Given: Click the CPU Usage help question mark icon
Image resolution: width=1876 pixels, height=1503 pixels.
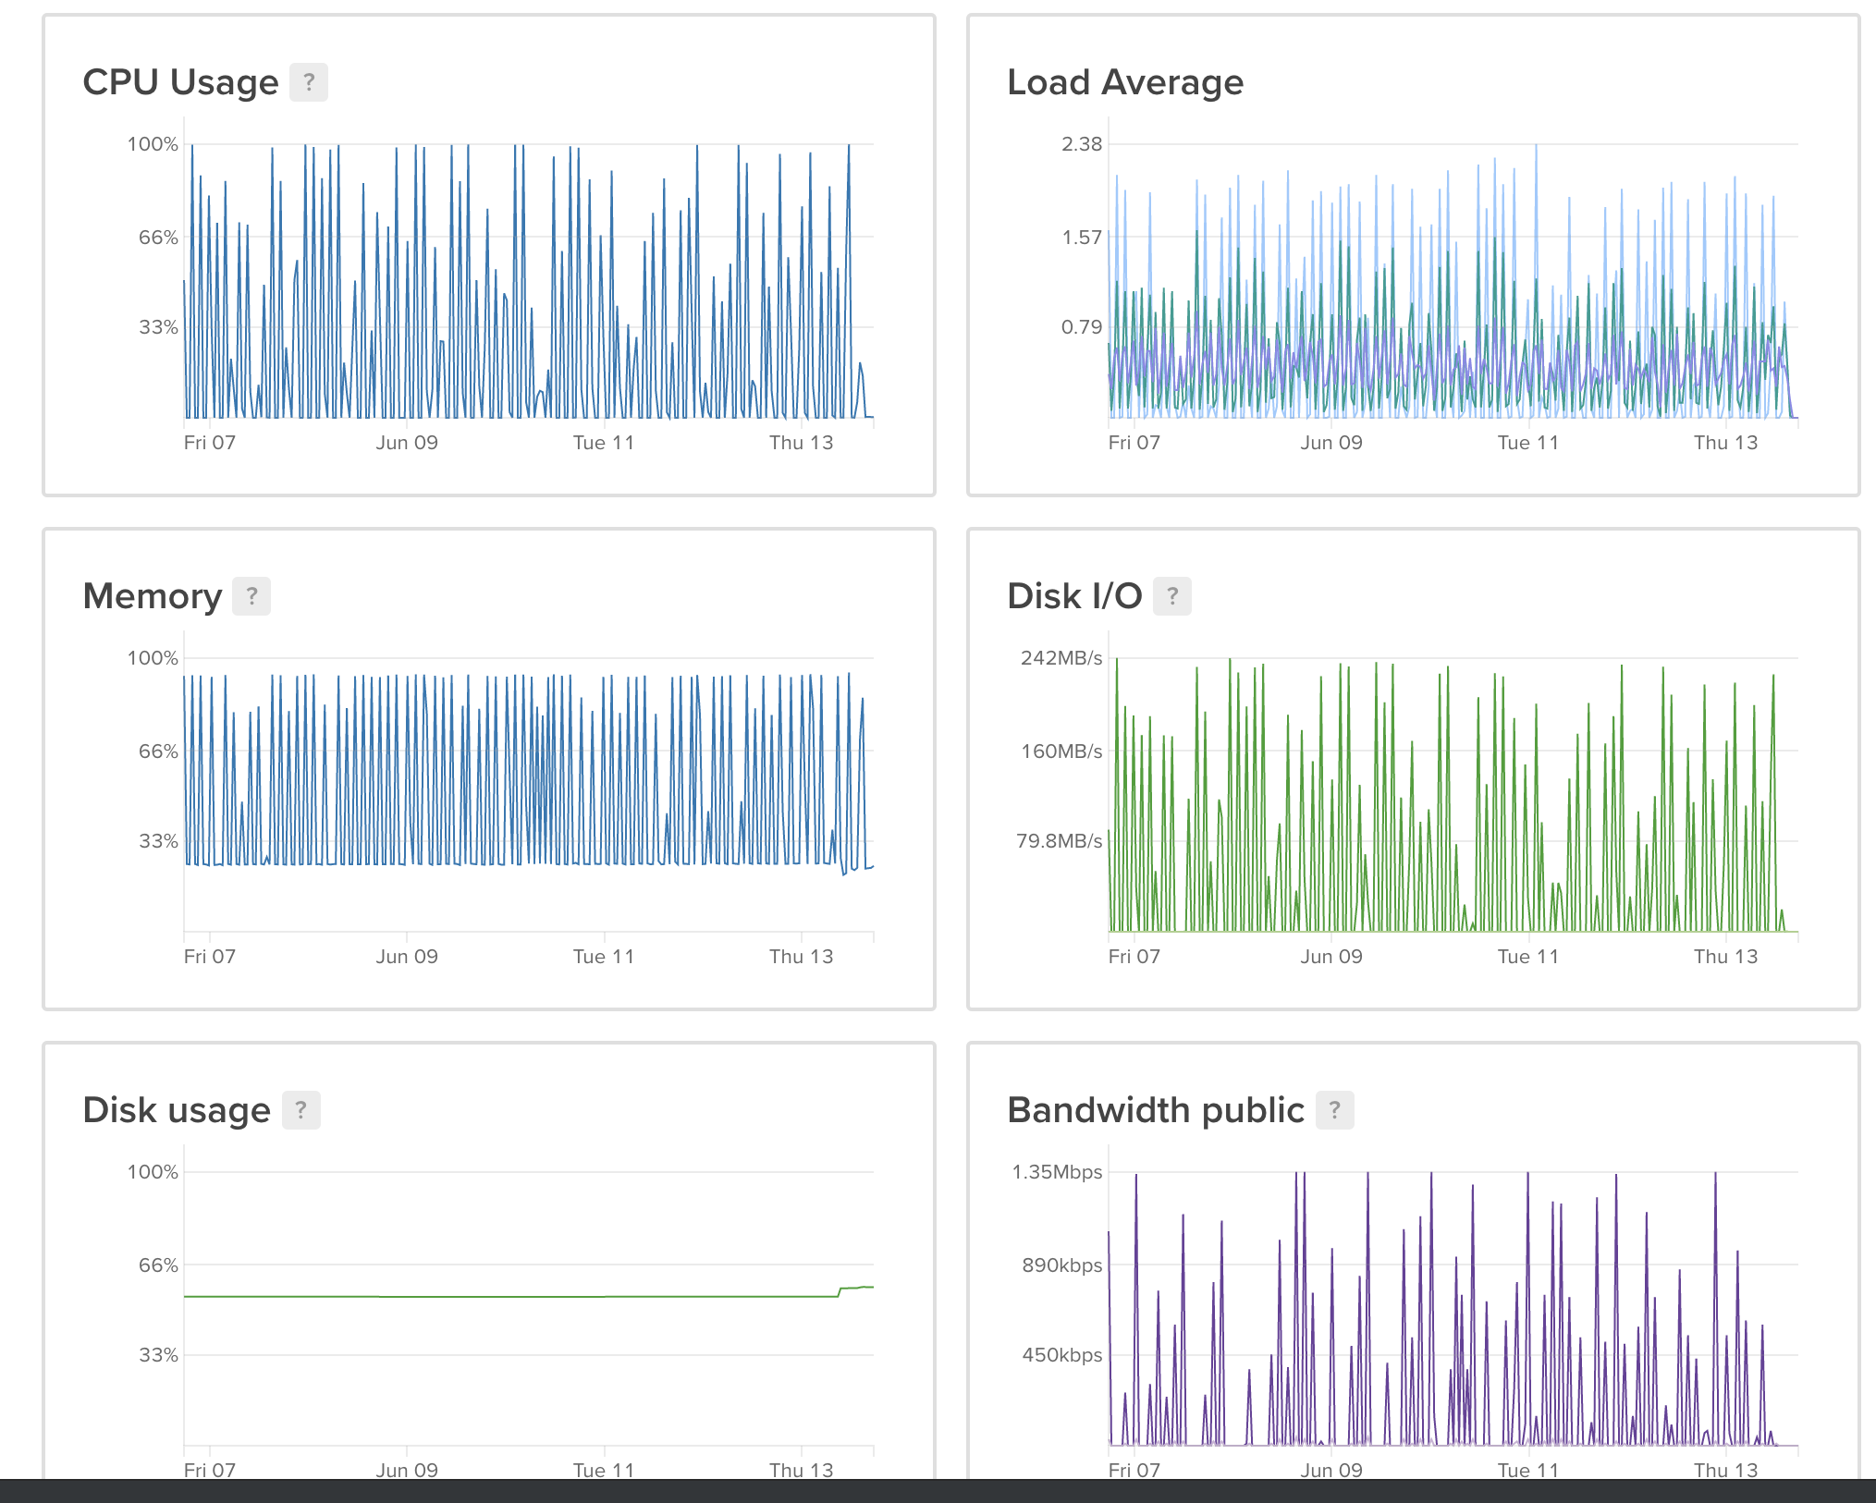Looking at the screenshot, I should (309, 82).
